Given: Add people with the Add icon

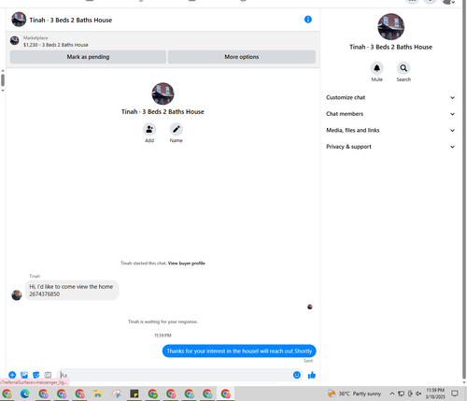Looking at the screenshot, I should [x=149, y=129].
